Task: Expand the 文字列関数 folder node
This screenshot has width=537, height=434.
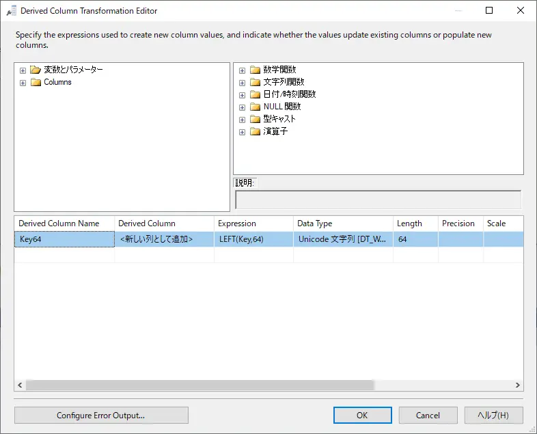Action: coord(242,83)
